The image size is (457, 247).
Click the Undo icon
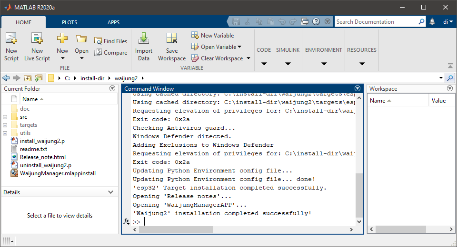coord(282,21)
